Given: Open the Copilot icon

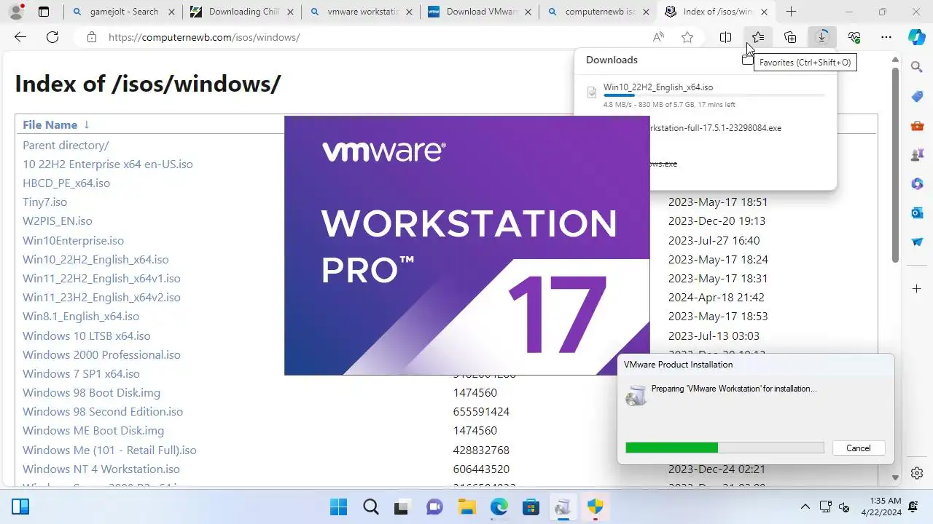Looking at the screenshot, I should [917, 37].
